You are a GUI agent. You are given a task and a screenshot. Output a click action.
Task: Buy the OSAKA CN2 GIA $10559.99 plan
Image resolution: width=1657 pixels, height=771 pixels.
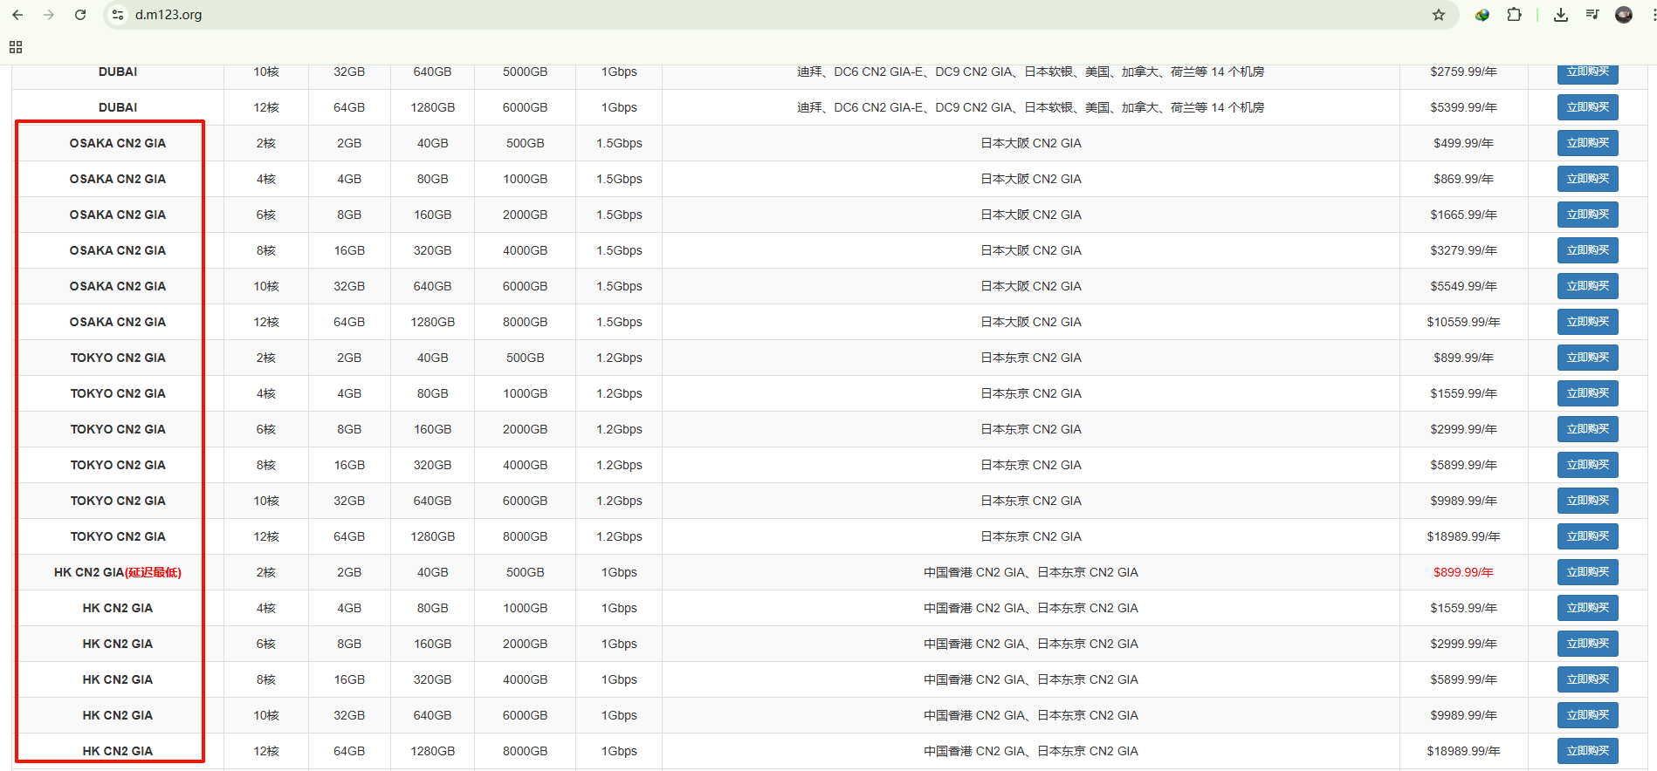tap(1587, 322)
